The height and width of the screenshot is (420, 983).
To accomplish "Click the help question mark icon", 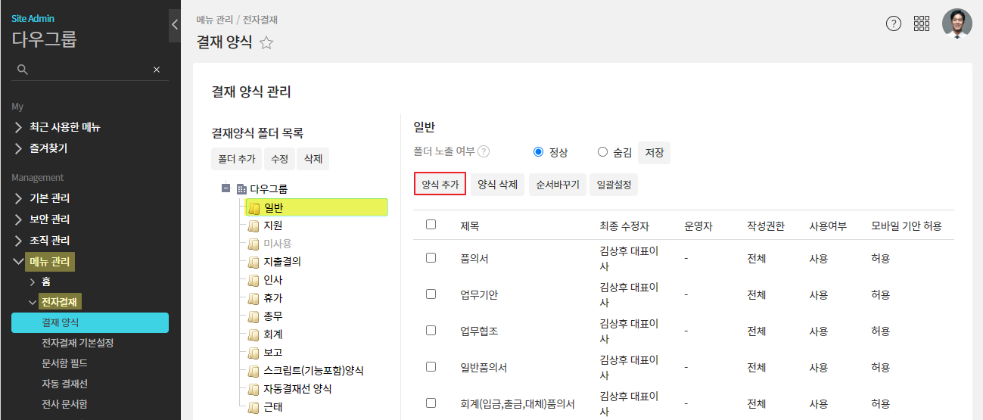I will [x=894, y=23].
